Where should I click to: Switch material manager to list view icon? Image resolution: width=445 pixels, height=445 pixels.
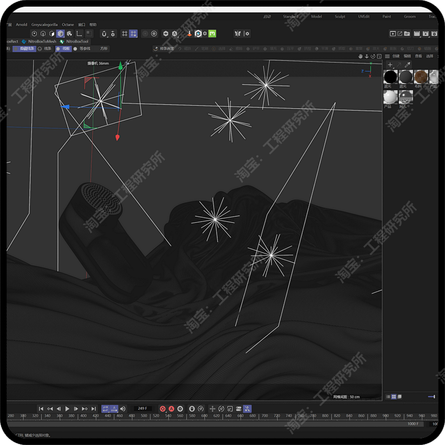tap(388, 397)
